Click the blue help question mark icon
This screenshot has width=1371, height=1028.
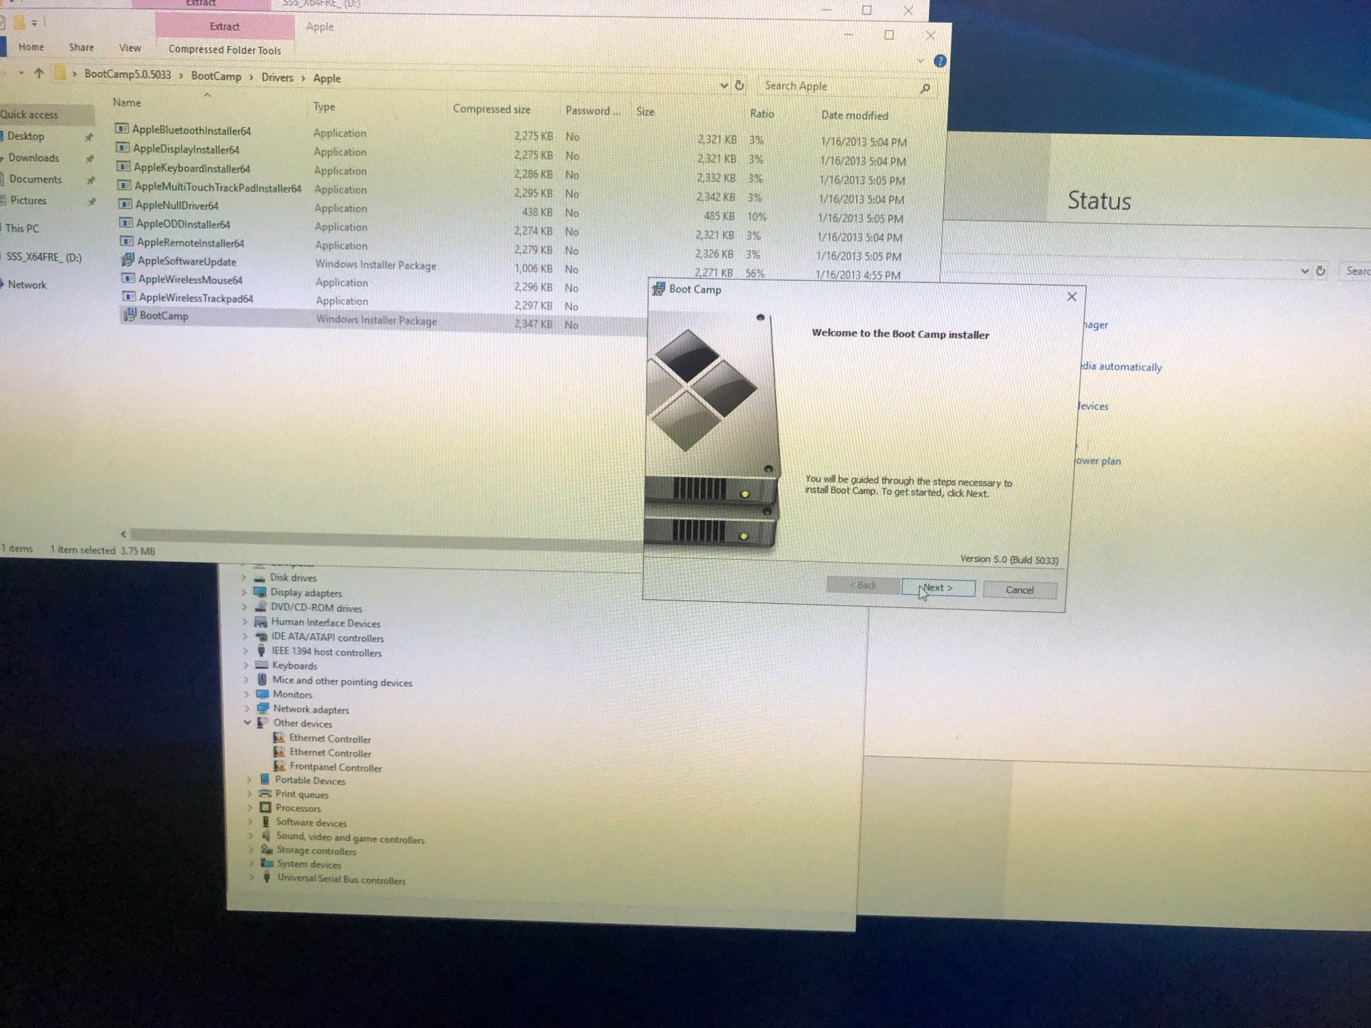coord(940,62)
